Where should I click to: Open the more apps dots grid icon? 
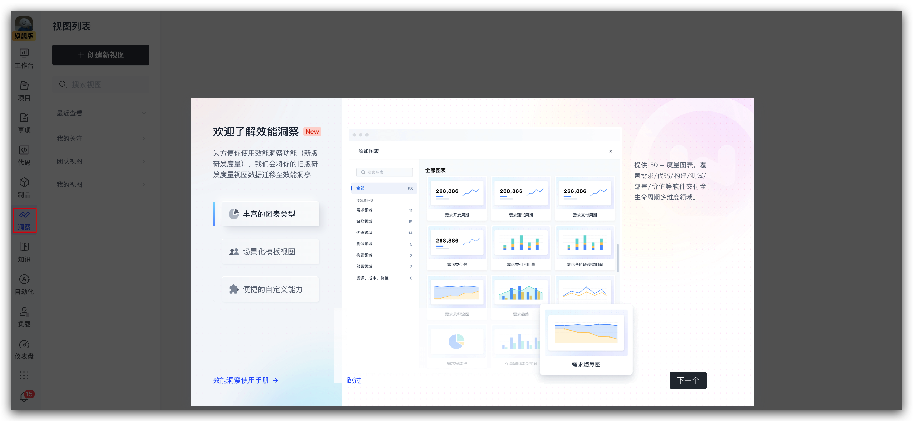24,375
